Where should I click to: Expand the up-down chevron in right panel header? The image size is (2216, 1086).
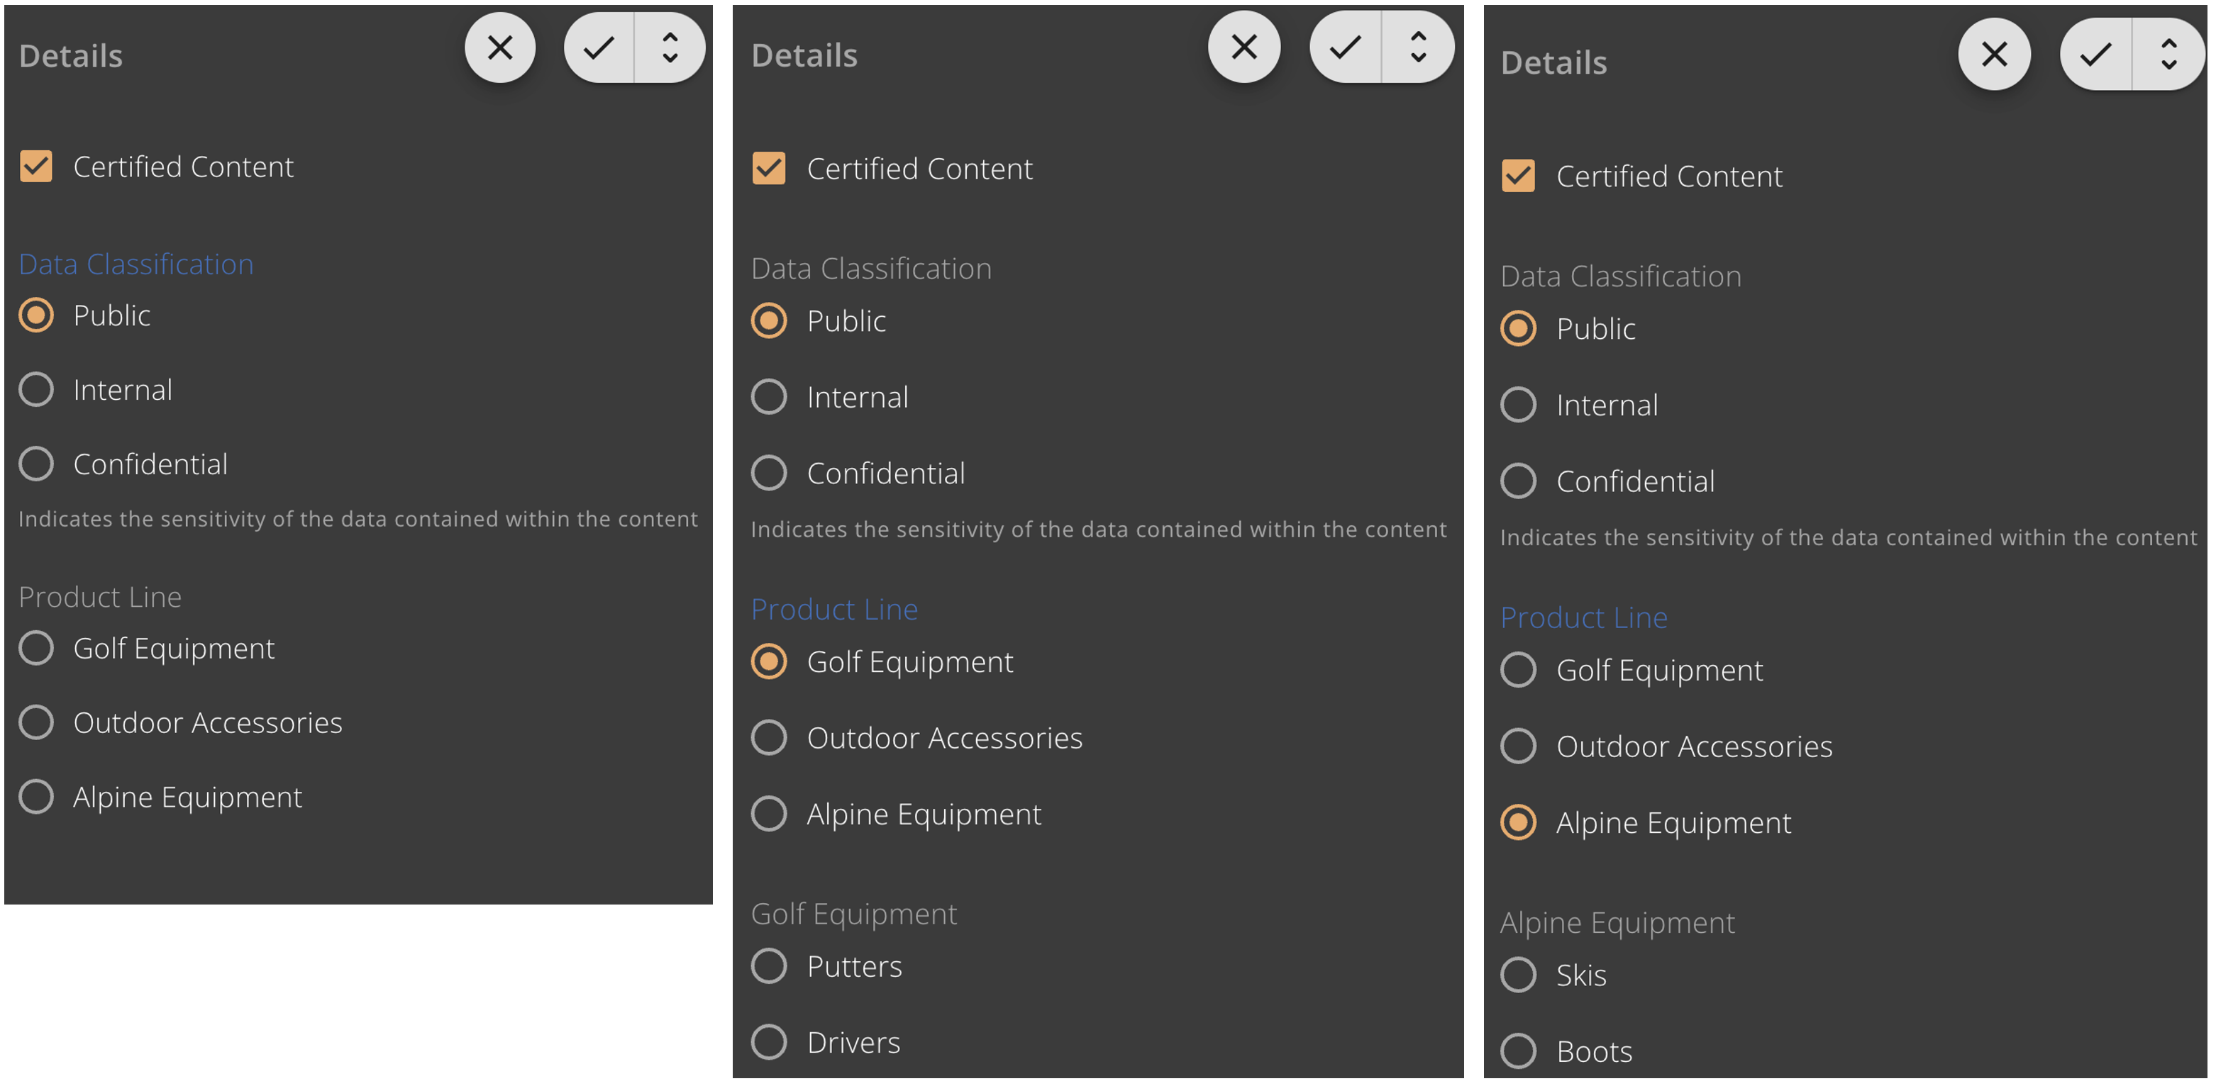coord(2168,55)
